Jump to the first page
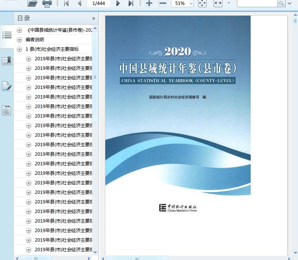This screenshot has height=260, width=298. click(66, 3)
